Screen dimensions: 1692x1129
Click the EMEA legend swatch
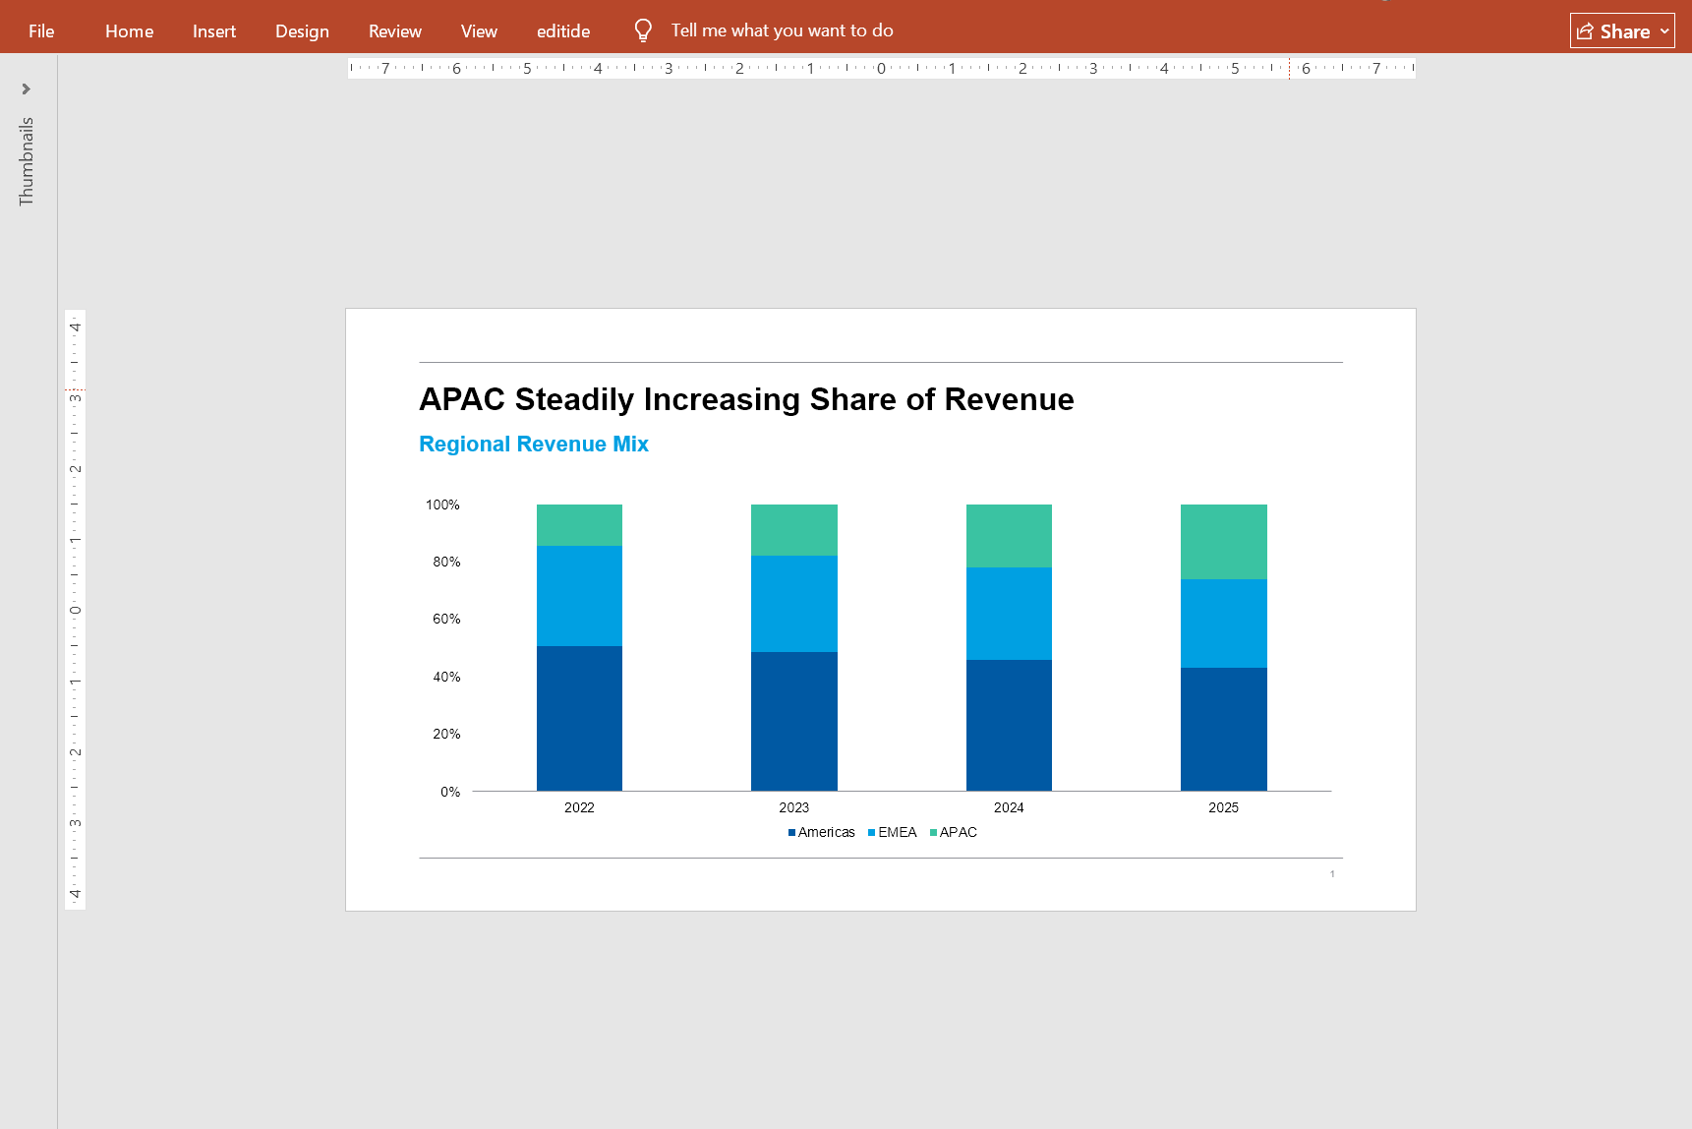(871, 833)
